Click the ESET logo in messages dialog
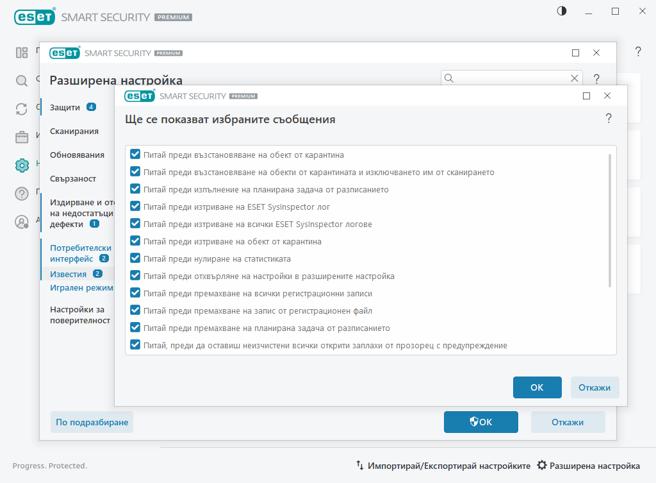Image resolution: width=656 pixels, height=483 pixels. tap(140, 96)
